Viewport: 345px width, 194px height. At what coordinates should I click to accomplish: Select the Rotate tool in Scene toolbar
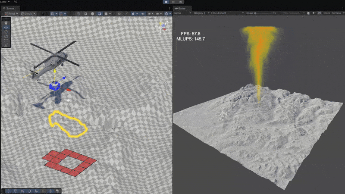click(6, 32)
